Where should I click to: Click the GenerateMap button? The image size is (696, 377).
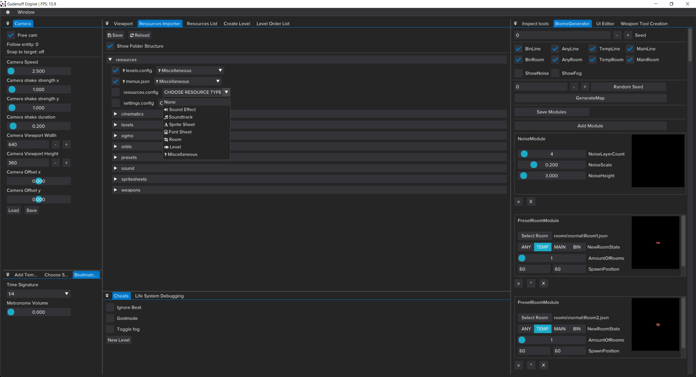[590, 98]
